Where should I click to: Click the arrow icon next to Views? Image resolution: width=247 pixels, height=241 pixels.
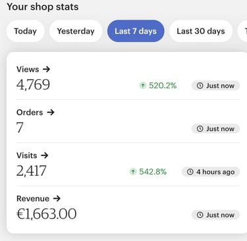tap(46, 69)
